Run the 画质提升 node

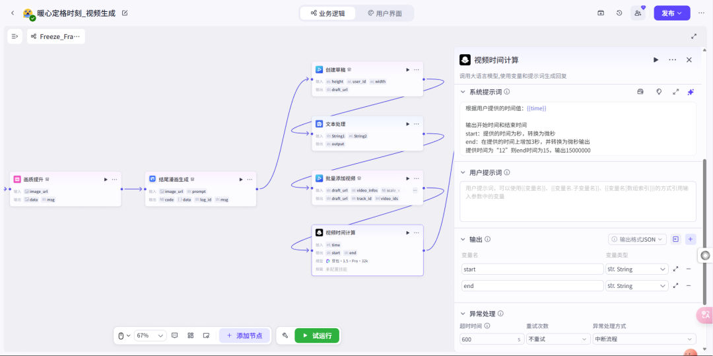[106, 180]
